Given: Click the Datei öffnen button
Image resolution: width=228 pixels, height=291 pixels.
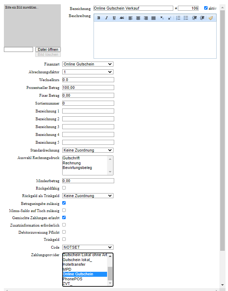Looking at the screenshot, I should click(48, 49).
